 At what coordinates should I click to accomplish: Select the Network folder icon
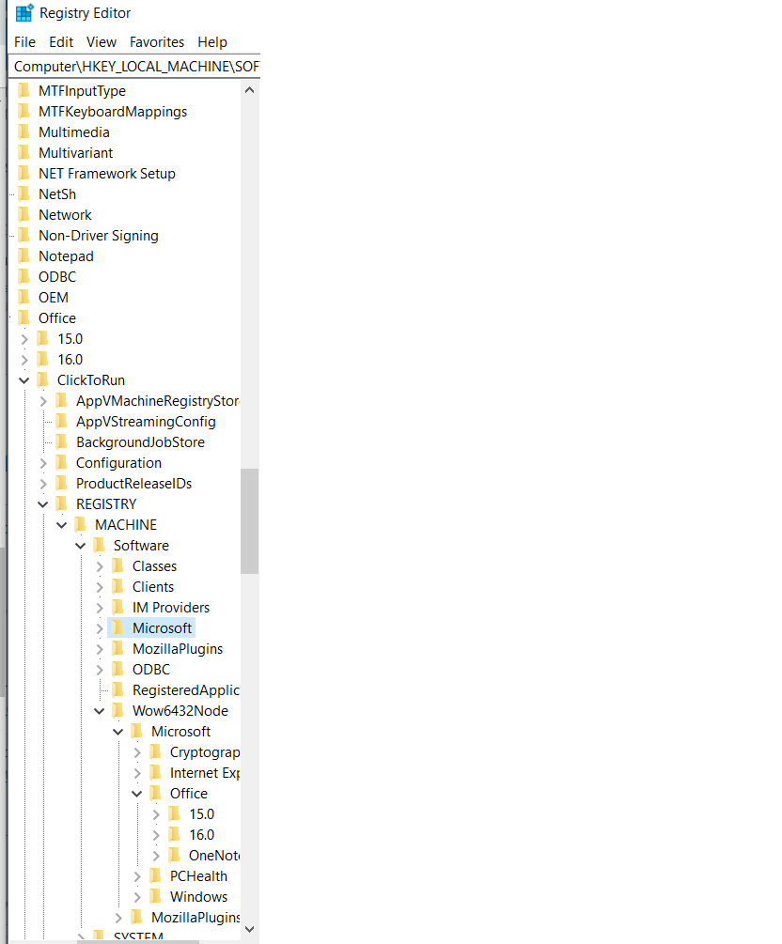(x=24, y=214)
